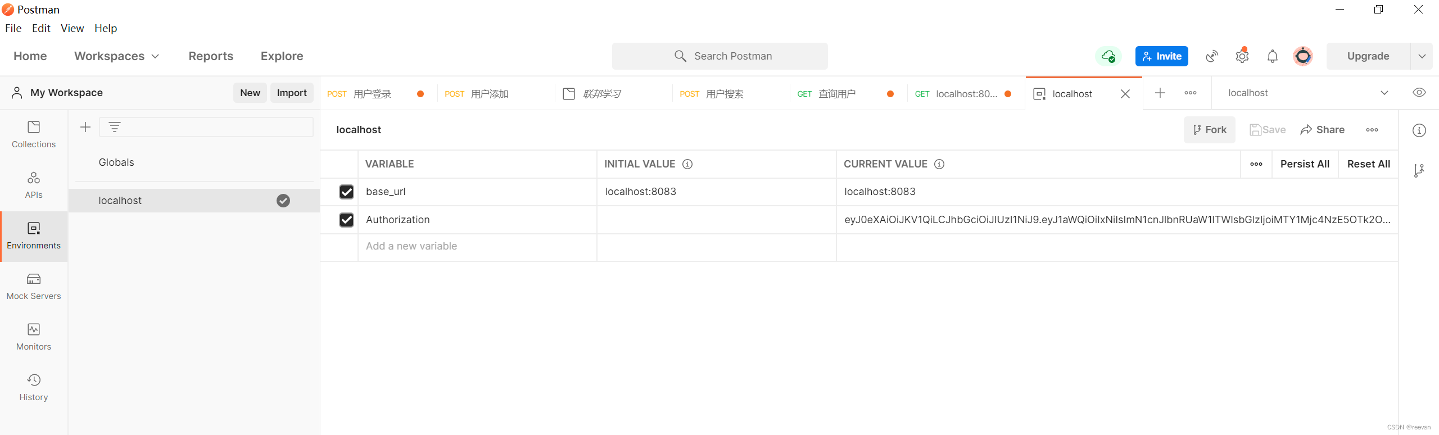Open the user avatar menu

[1303, 56]
